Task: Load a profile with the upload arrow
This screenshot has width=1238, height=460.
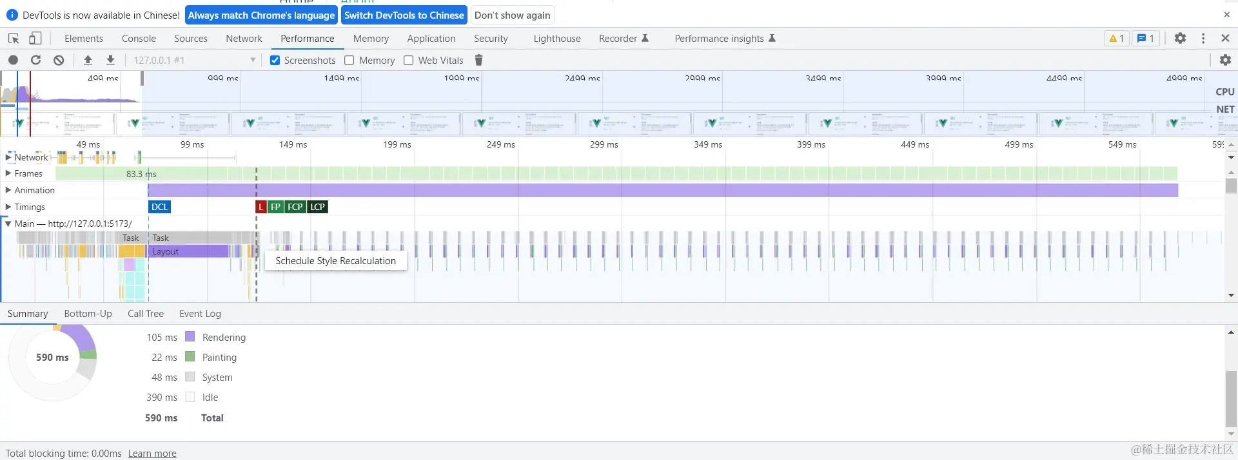Action: click(x=88, y=60)
